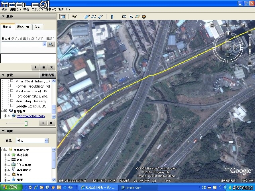Click the magnifier search button
Screen dimensions: 255x191
coord(51,44)
